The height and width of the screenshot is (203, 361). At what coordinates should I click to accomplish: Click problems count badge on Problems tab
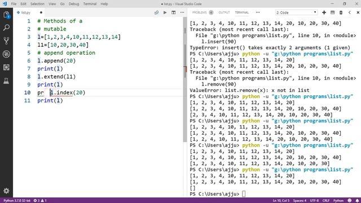211,12
